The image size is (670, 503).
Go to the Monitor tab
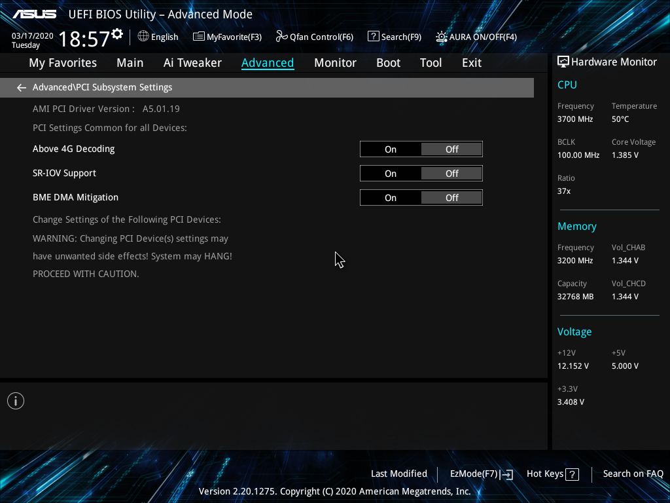335,63
